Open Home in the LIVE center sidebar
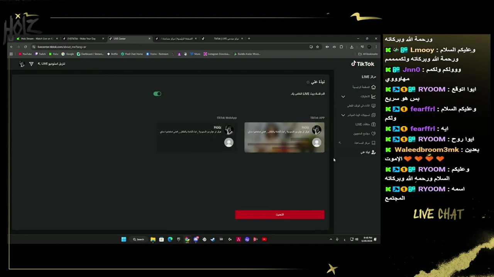Viewport: 494px width, 277px height. [x=364, y=87]
